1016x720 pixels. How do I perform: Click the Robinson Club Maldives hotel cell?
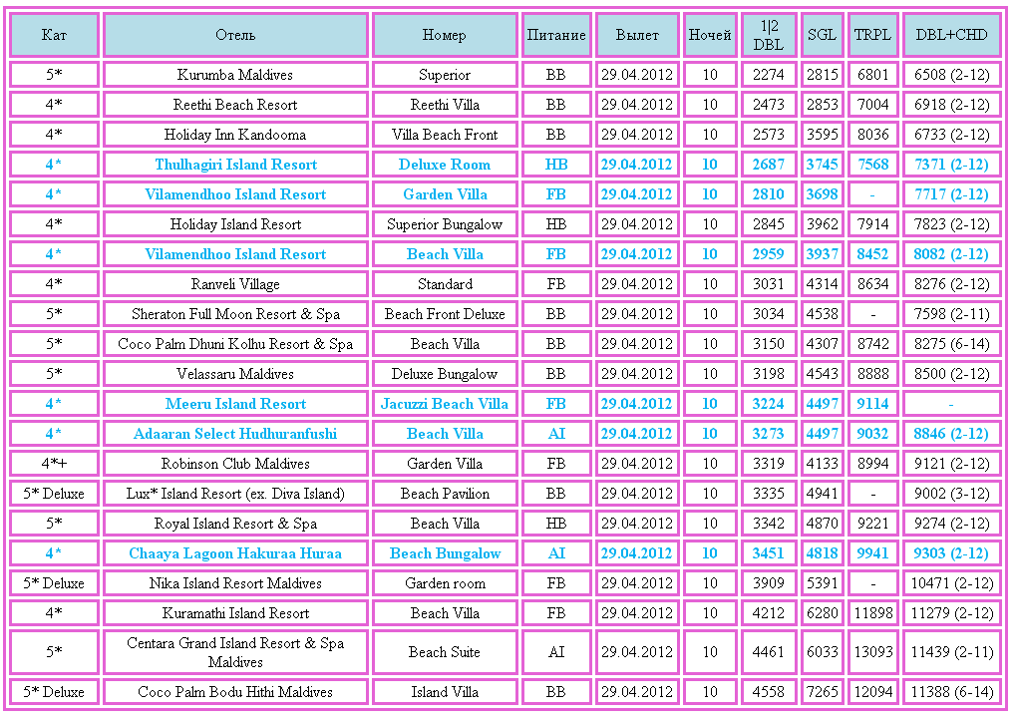235,464
